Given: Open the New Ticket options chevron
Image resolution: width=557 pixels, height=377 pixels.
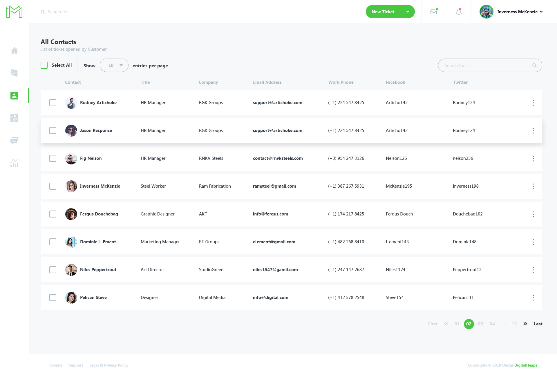Looking at the screenshot, I should 408,12.
